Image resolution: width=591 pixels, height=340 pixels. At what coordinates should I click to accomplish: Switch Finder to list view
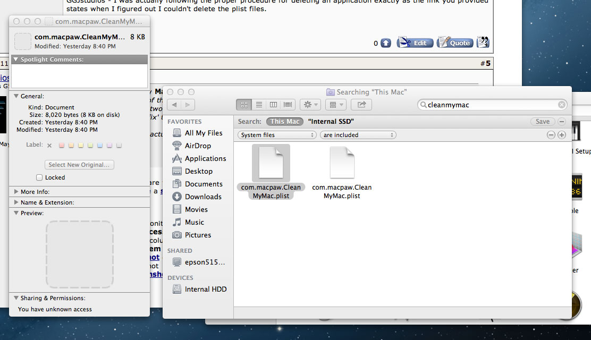click(x=259, y=105)
